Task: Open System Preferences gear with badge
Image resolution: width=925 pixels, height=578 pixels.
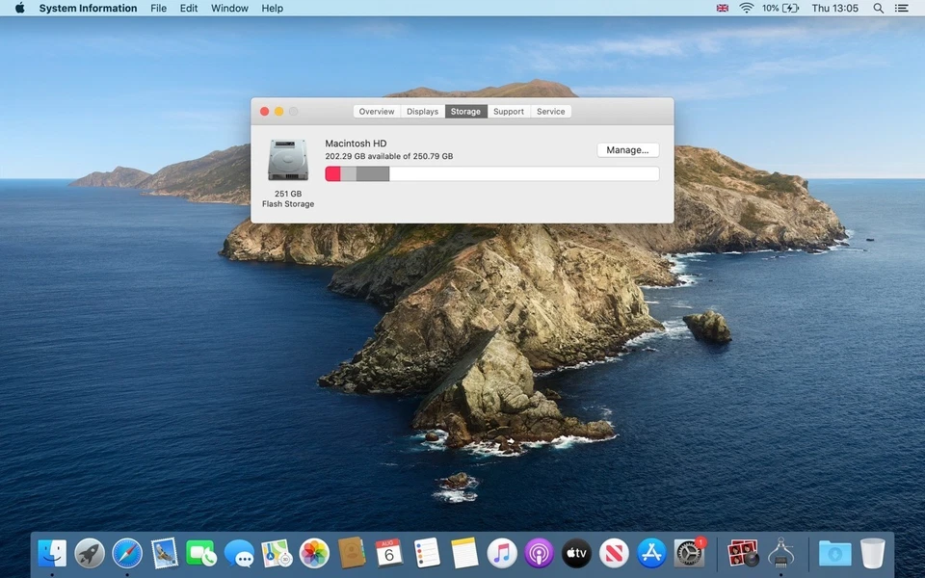Action: (689, 554)
